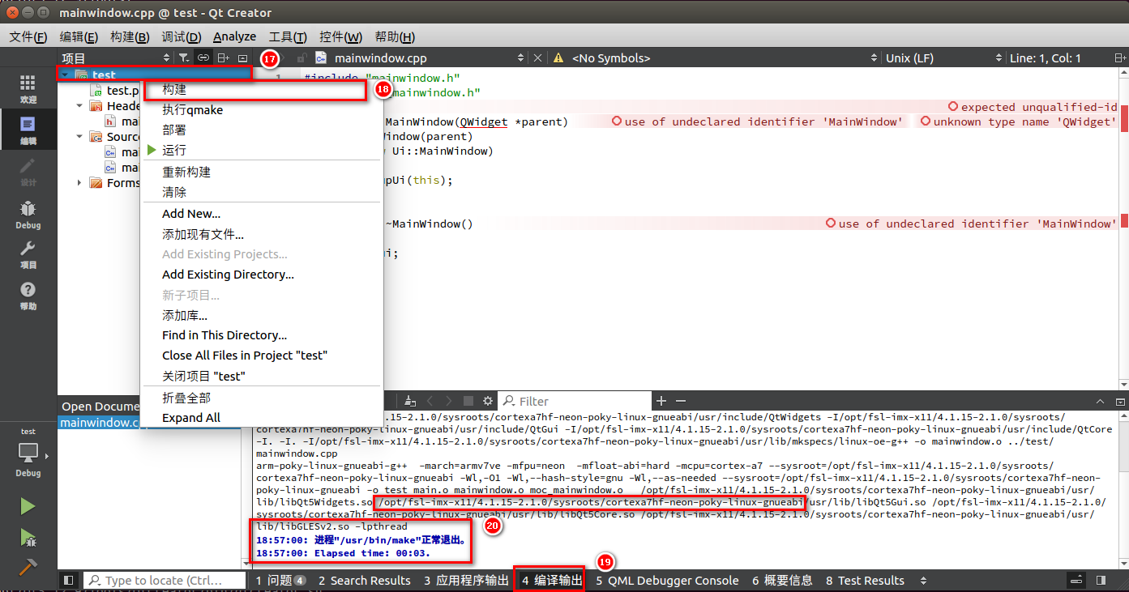The height and width of the screenshot is (592, 1129).
Task: Click the Type to locate search field
Action: pyautogui.click(x=166, y=580)
